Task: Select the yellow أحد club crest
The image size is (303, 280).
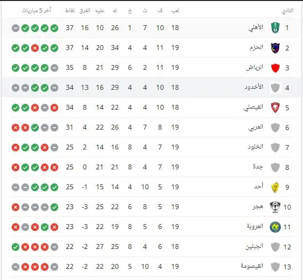Action: (275, 187)
